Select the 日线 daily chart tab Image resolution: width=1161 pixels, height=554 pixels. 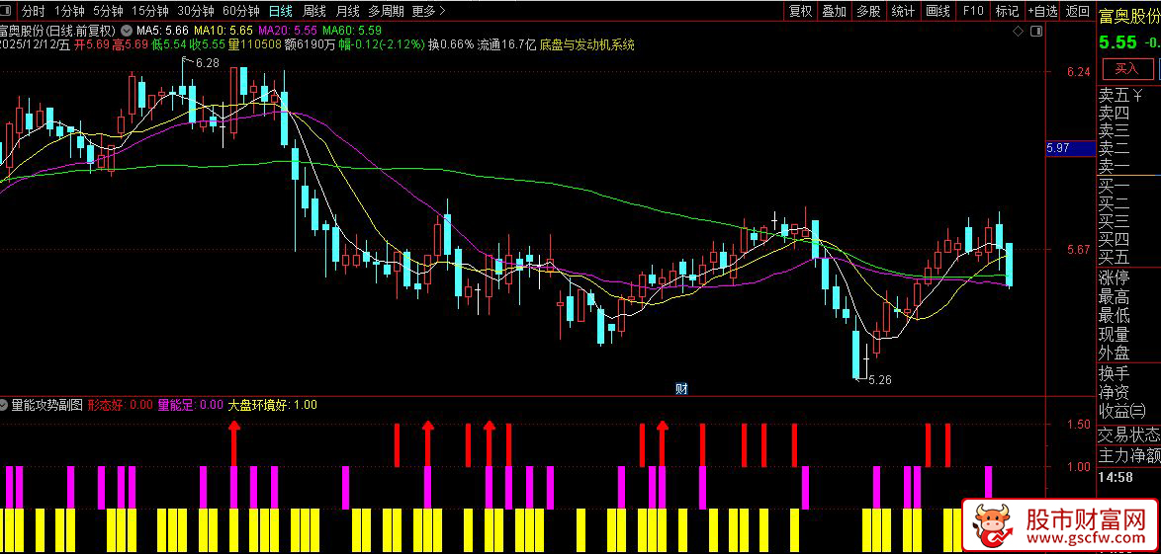(x=280, y=11)
